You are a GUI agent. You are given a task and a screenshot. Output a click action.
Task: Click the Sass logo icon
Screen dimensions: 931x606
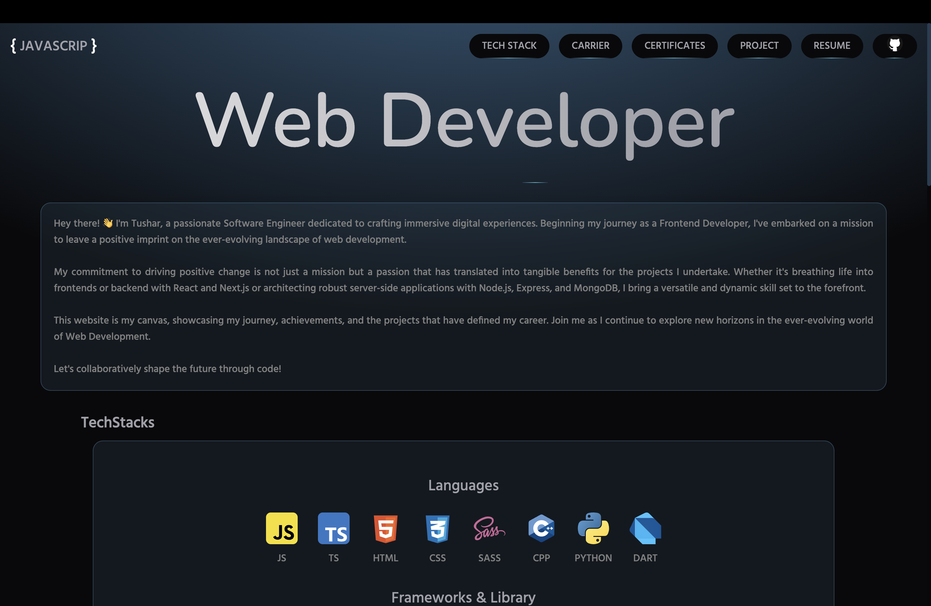[x=489, y=528]
